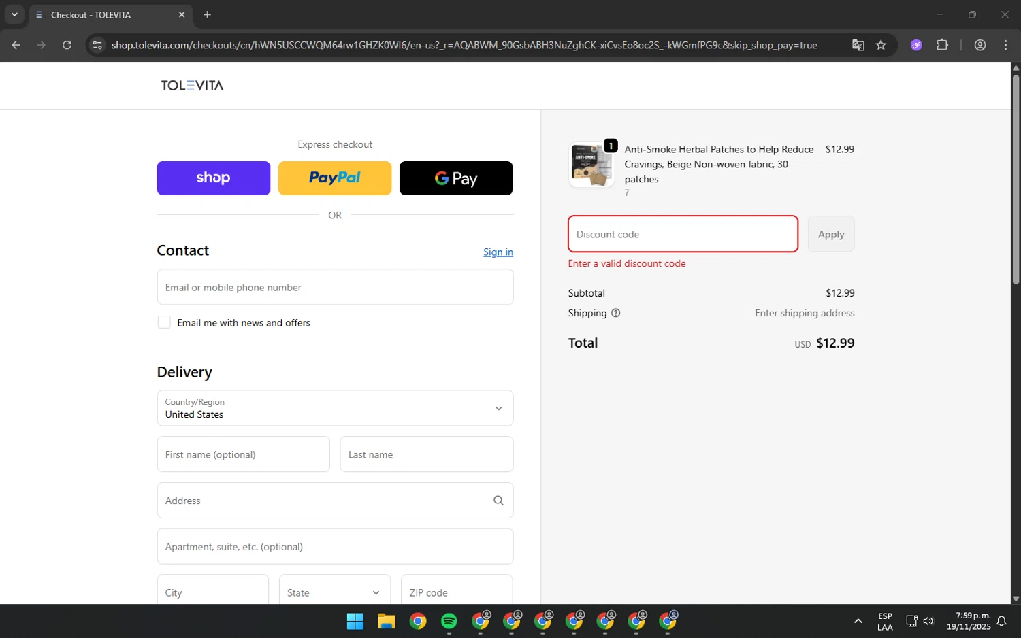This screenshot has width=1021, height=638.
Task: Reload the checkout page
Action: (67, 45)
